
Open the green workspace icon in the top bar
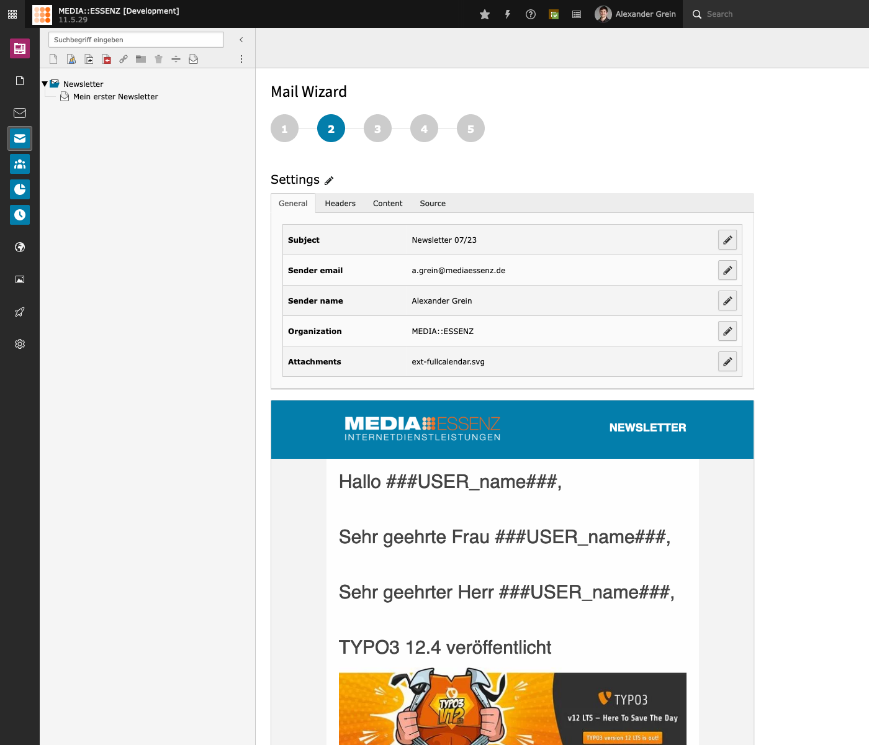click(554, 14)
